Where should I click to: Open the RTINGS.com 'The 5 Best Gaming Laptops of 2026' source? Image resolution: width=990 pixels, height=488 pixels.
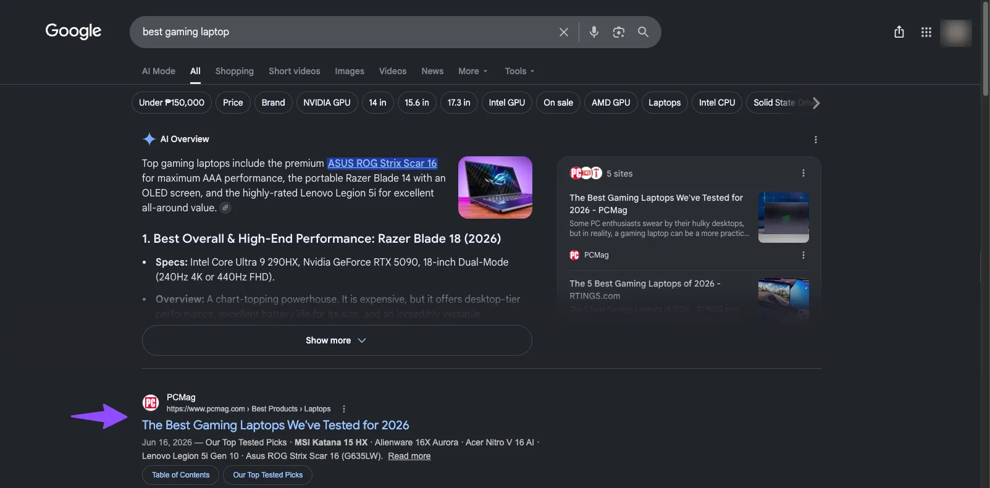645,290
